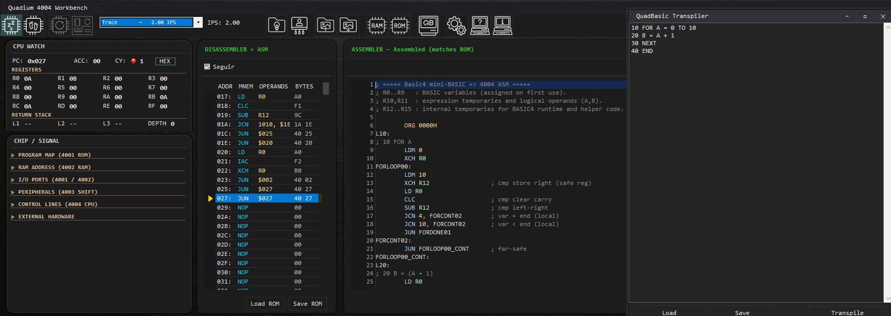
Task: Click the lightbulb folder icon
Action: (277, 25)
